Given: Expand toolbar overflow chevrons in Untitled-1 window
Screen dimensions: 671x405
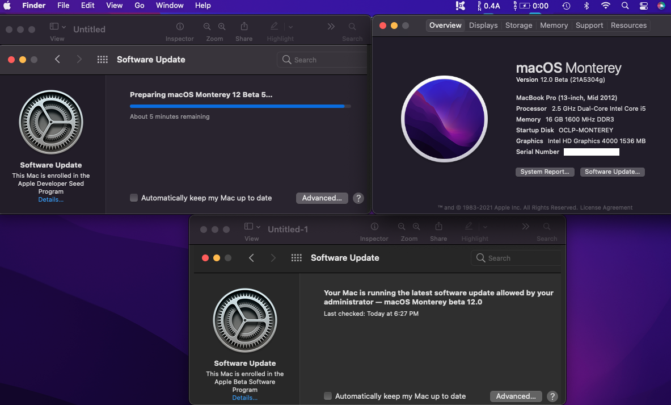Looking at the screenshot, I should [x=525, y=226].
